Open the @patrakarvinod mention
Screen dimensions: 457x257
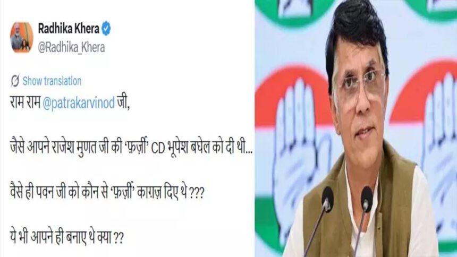coord(79,104)
